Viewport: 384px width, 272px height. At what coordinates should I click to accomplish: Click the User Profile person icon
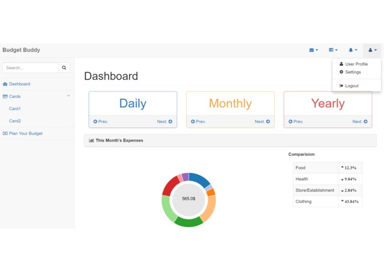(341, 64)
